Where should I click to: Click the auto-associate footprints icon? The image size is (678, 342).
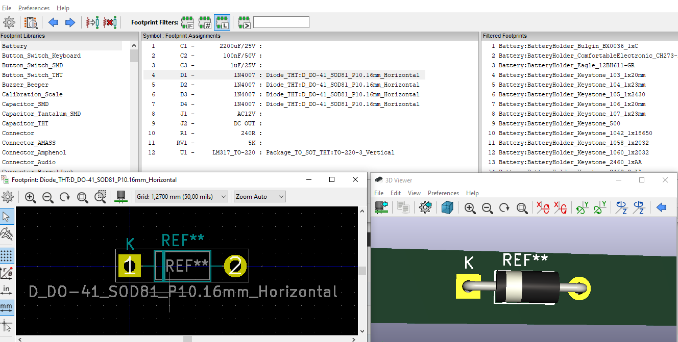point(92,22)
